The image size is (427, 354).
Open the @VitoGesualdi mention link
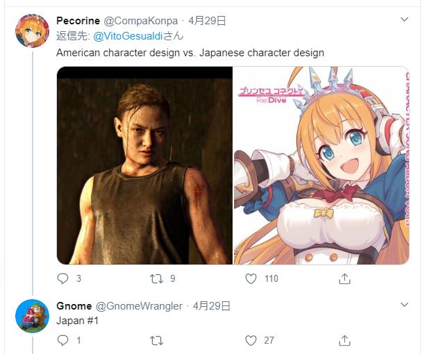(x=128, y=36)
